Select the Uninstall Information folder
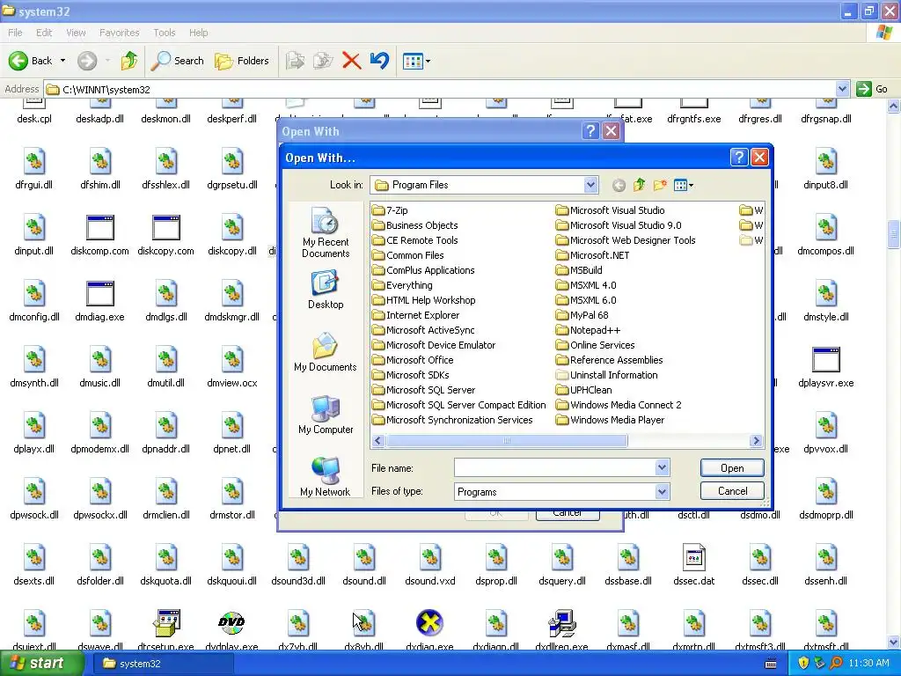Screen dimensions: 901x676 point(607,375)
